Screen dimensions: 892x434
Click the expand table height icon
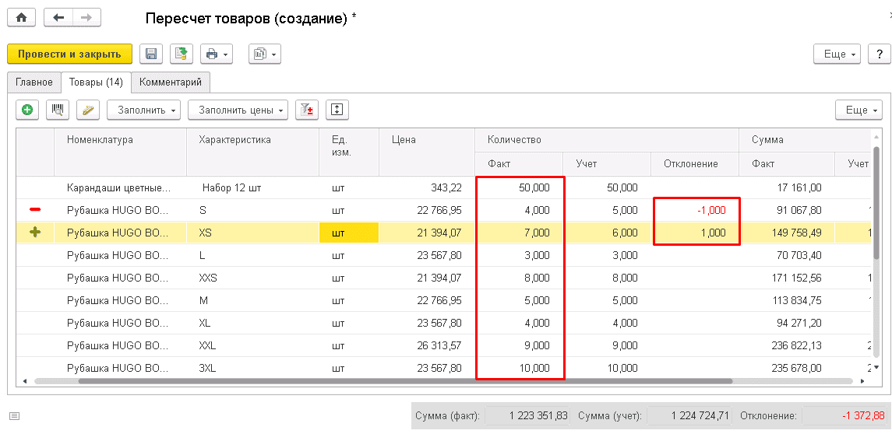[337, 110]
